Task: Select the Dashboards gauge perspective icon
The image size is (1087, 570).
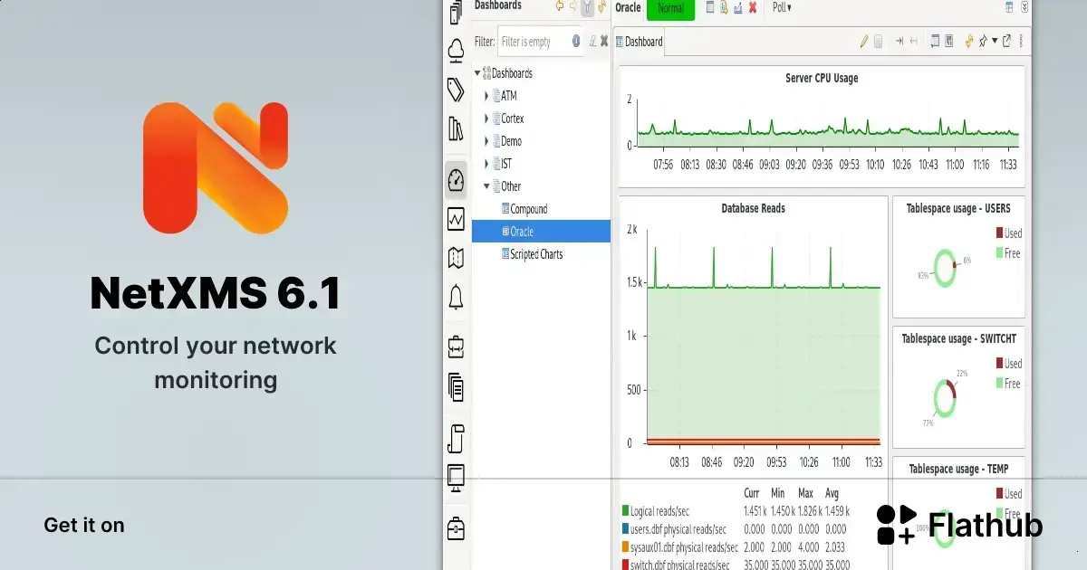Action: click(457, 180)
